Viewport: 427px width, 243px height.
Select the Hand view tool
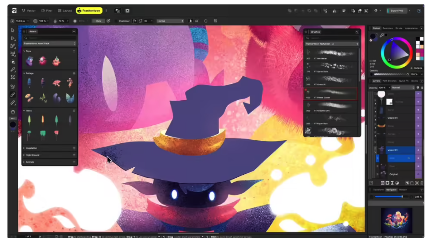pos(13,112)
